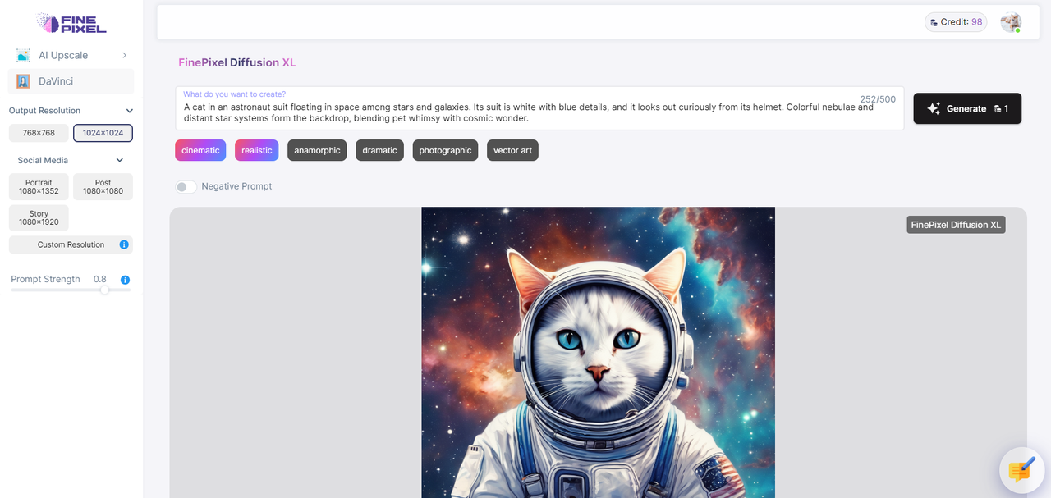Click the FinePixel Diffusion XL image label
The height and width of the screenshot is (498, 1051).
click(x=956, y=225)
